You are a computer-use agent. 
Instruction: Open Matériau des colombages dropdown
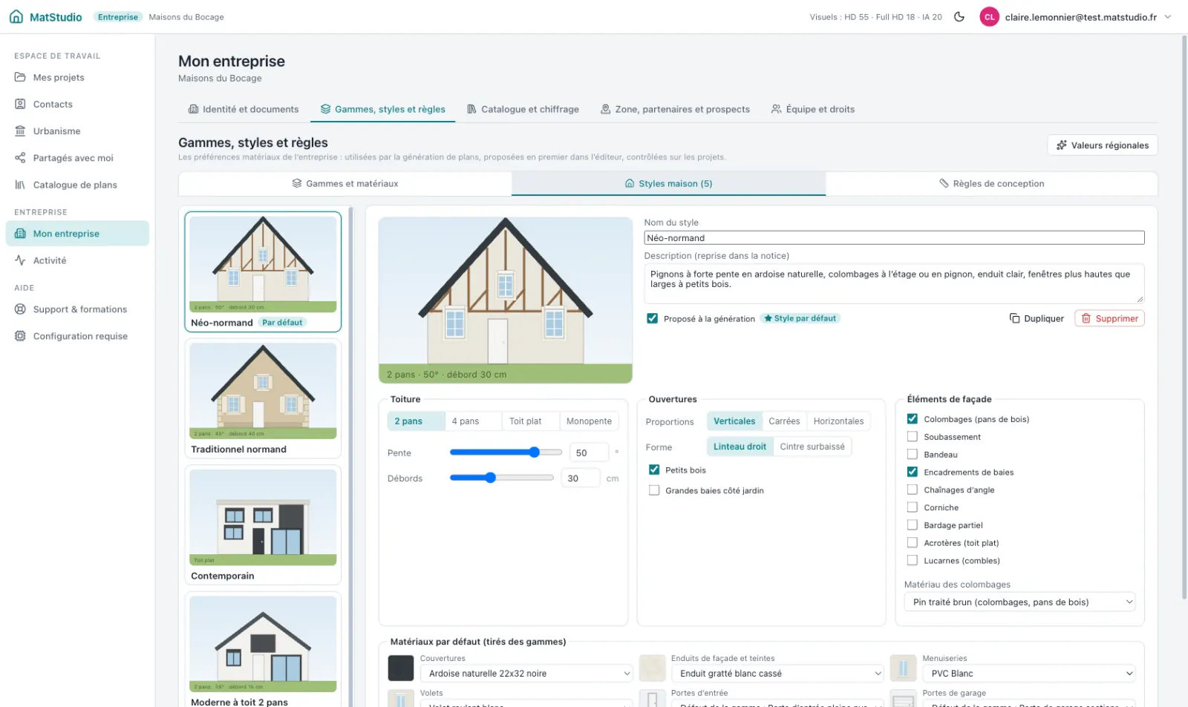1019,602
